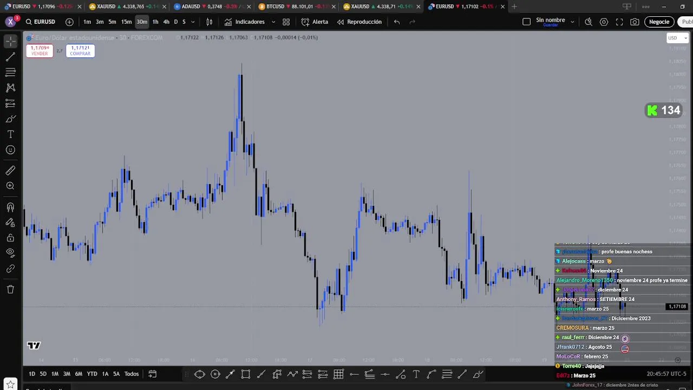Open the user profile X avatar menu
693x390 pixels.
click(x=10, y=22)
